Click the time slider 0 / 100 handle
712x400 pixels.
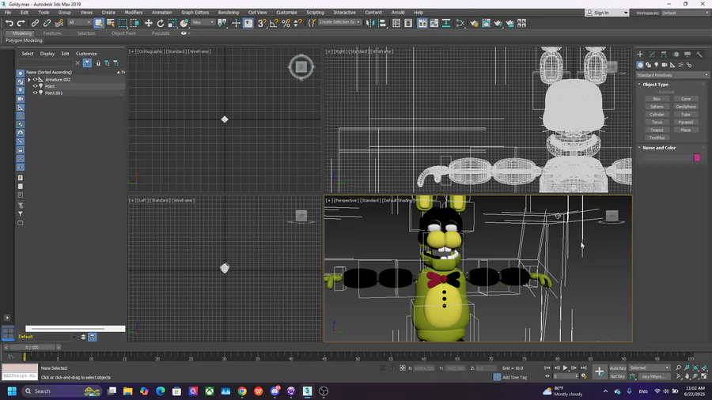[x=32, y=347]
